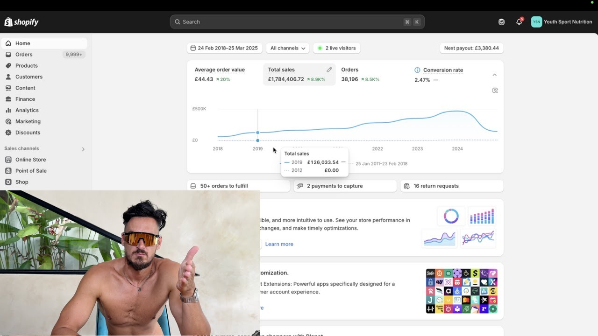Screen dimensions: 598x336
Task: Open Orders in sidebar
Action: 44,55
